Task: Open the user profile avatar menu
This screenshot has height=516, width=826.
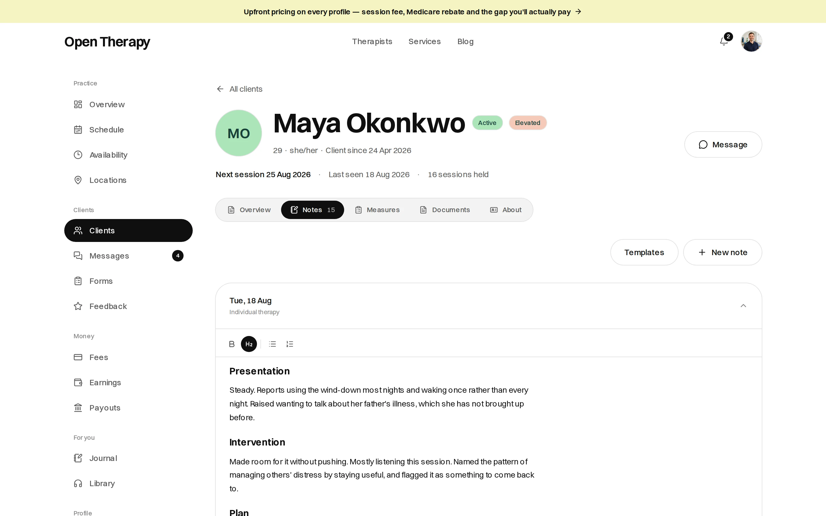Action: tap(751, 41)
